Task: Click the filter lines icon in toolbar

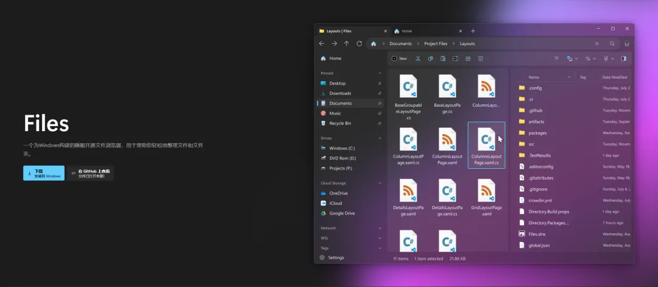Action: [556, 58]
